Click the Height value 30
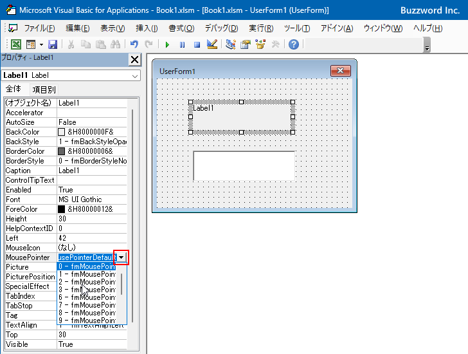This screenshot has width=468, height=354. (92, 219)
